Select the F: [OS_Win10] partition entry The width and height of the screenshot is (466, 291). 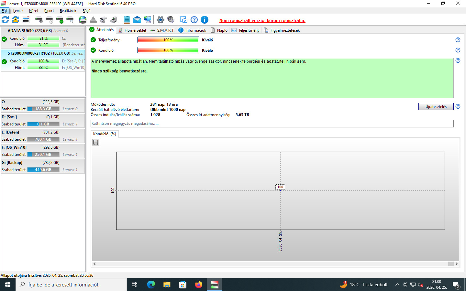click(43, 151)
